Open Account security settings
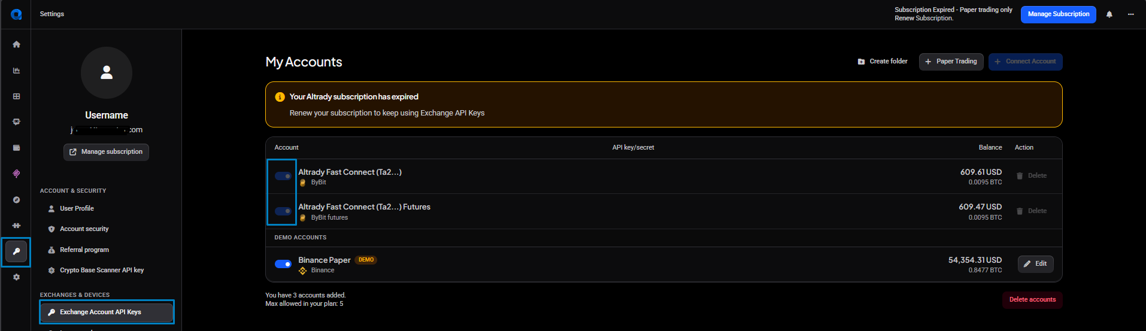 tap(84, 229)
